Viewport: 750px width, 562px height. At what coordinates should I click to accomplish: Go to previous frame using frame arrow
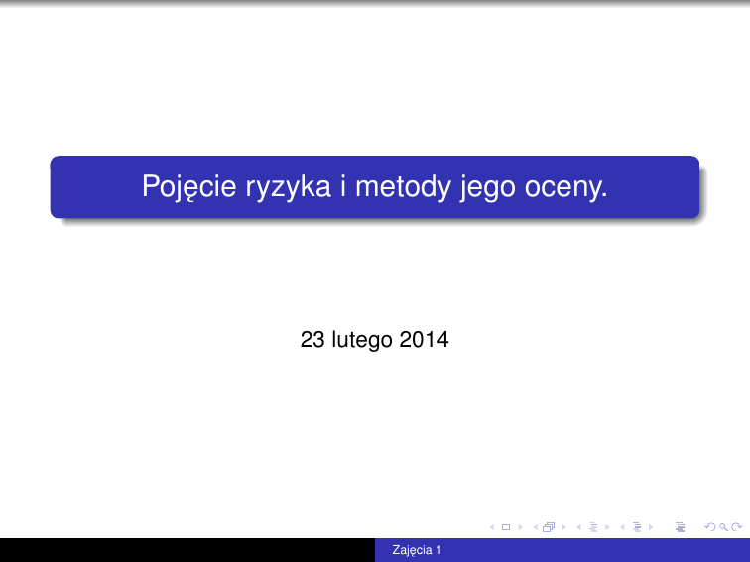536,528
